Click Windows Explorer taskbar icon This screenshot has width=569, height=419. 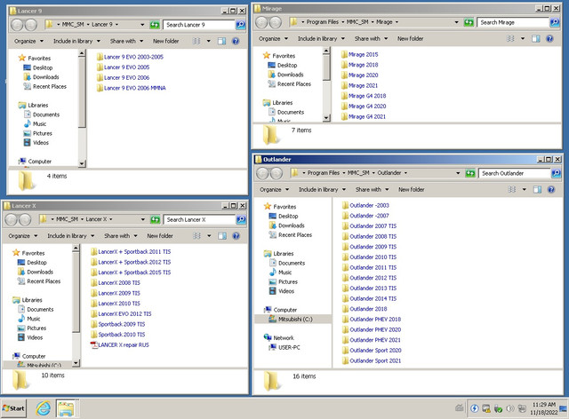pyautogui.click(x=66, y=408)
